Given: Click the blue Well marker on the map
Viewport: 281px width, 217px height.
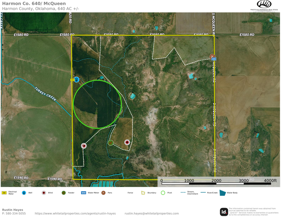Looking at the screenshot, I should pos(77,80).
